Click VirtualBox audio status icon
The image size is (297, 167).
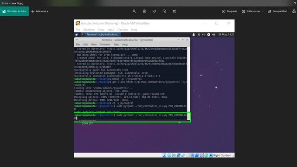pyautogui.click(x=174, y=155)
